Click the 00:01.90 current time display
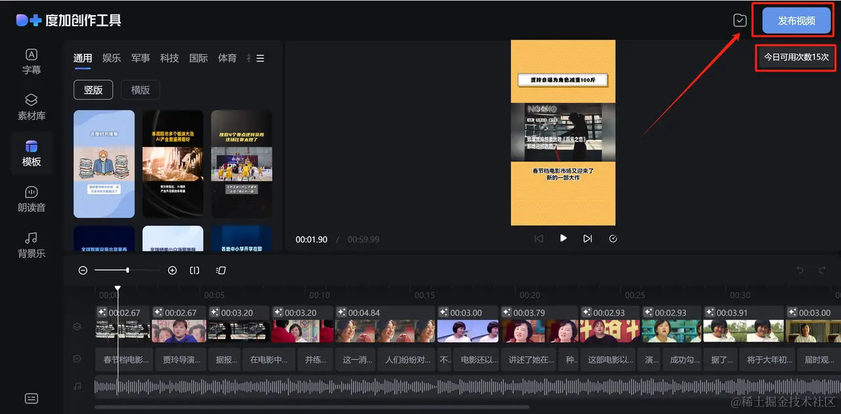841x414 pixels. coord(311,239)
